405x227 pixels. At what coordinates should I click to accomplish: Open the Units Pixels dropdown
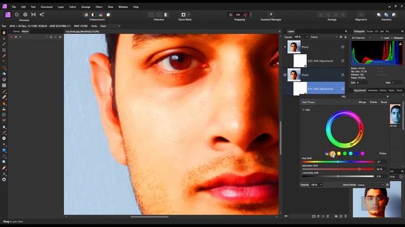coord(110,26)
